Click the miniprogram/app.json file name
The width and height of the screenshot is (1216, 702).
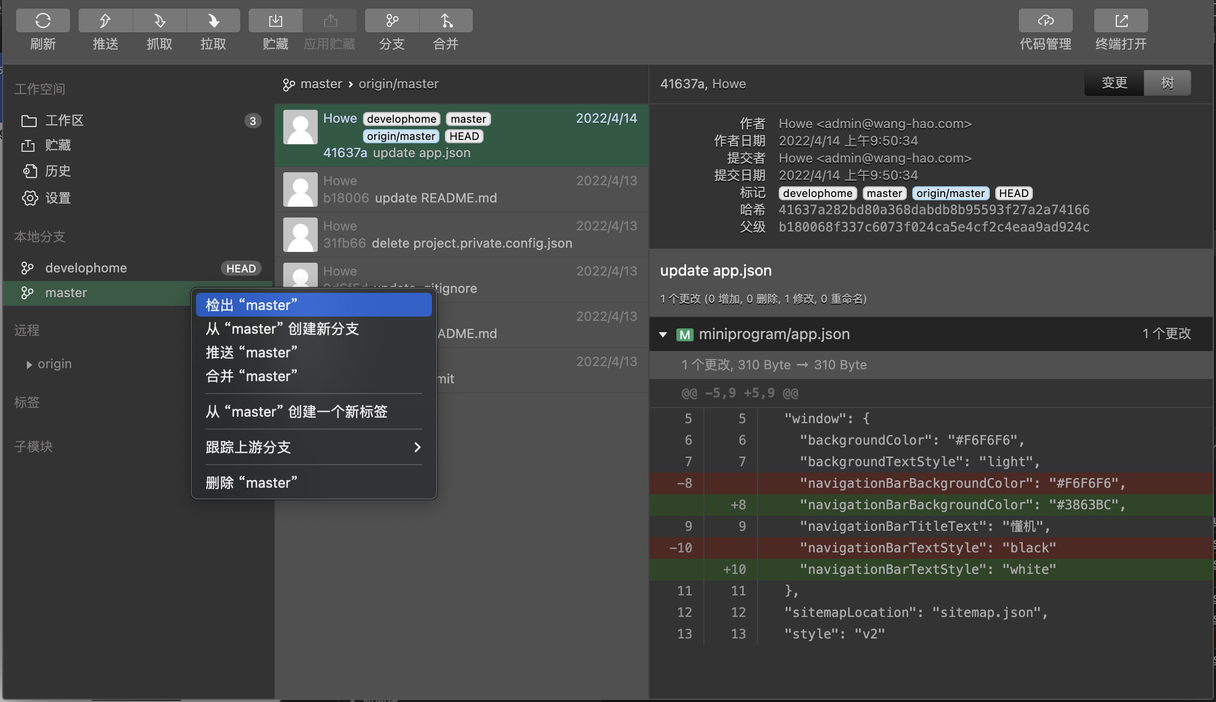click(774, 334)
